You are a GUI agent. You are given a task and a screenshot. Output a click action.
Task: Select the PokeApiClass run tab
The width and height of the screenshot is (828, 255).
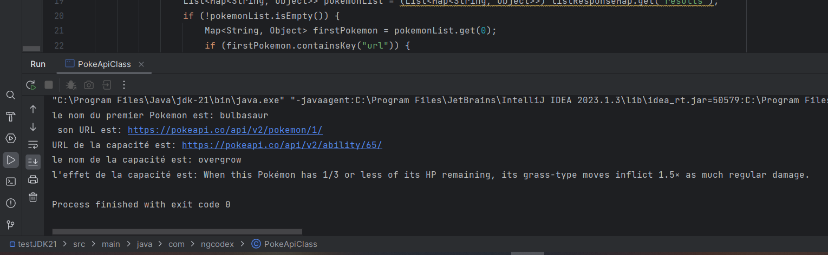pos(104,64)
